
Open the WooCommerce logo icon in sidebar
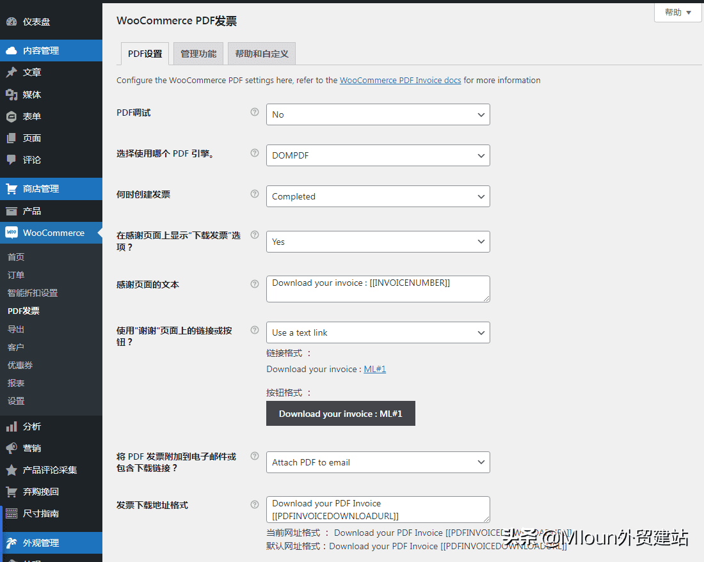pyautogui.click(x=12, y=233)
